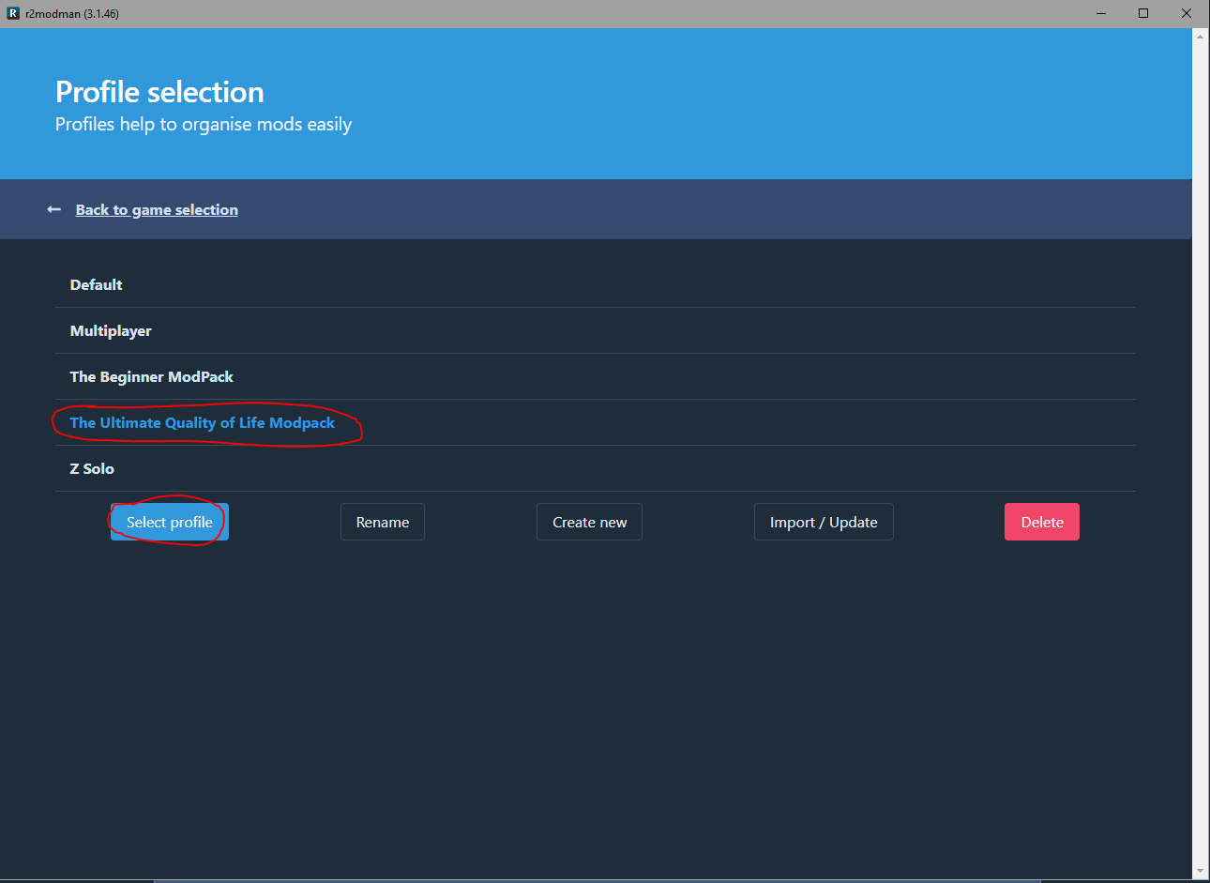Click the vertical scrollbar track
This screenshot has height=883, width=1210.
[x=1201, y=450]
